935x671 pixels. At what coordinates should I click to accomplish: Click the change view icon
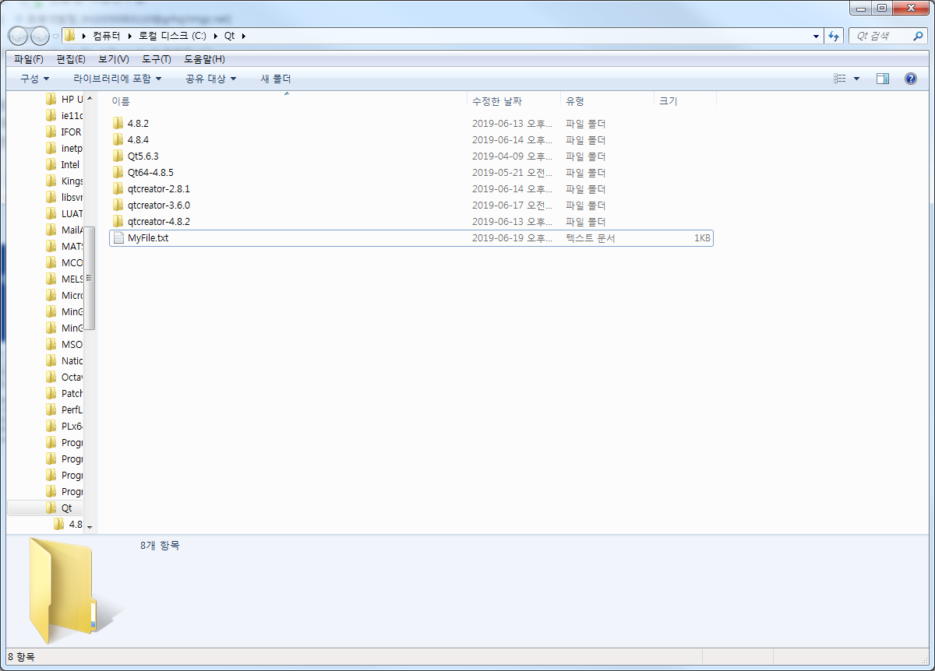coord(840,79)
